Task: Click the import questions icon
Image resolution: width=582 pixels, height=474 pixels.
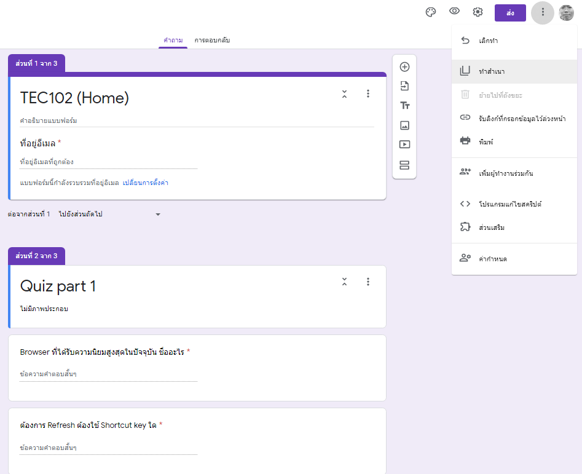Action: pos(404,86)
